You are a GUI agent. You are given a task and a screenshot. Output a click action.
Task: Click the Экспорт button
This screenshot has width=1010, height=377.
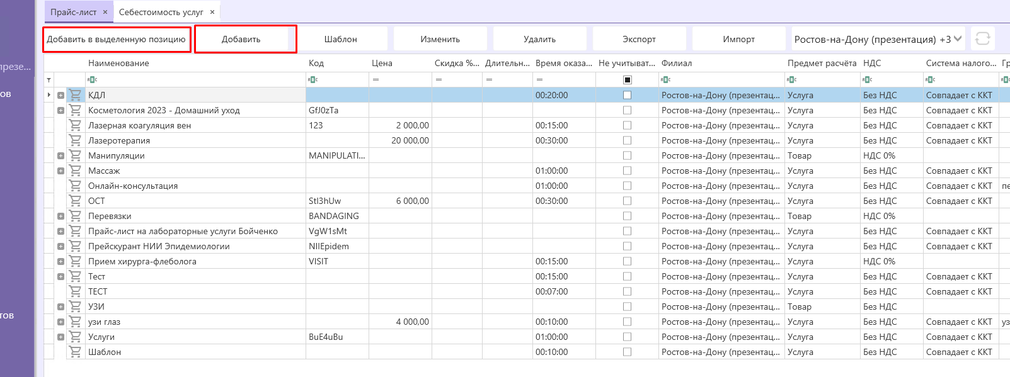point(640,39)
